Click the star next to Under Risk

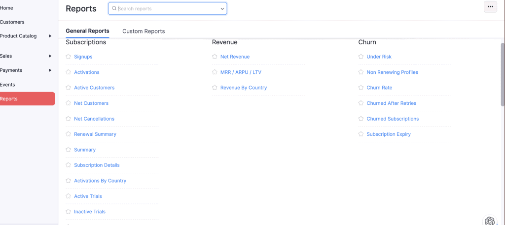point(361,57)
